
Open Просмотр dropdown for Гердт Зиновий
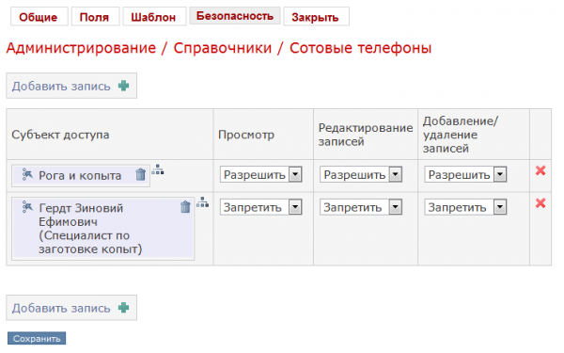[x=260, y=207]
